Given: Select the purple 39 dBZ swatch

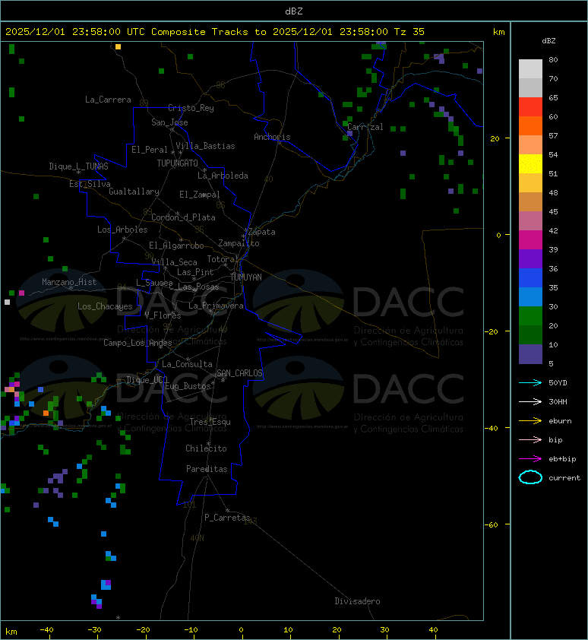Looking at the screenshot, I should click(x=530, y=258).
